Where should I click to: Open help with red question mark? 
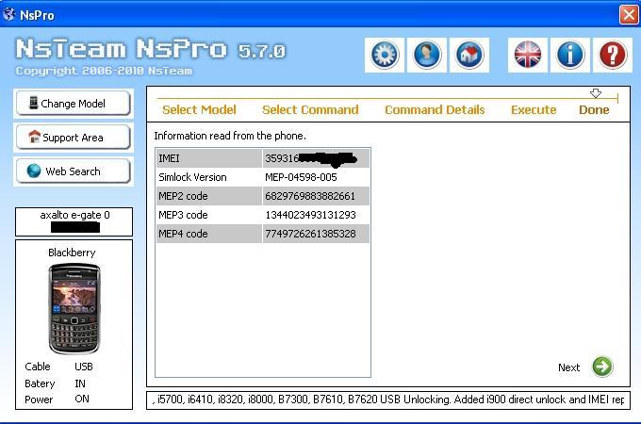click(613, 55)
